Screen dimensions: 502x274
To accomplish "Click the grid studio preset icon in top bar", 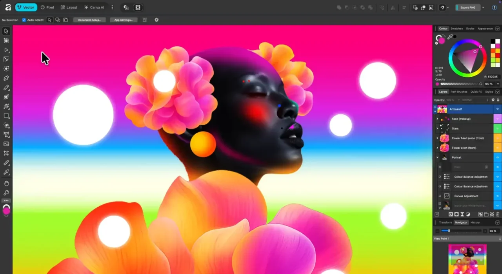I will 138,7.
